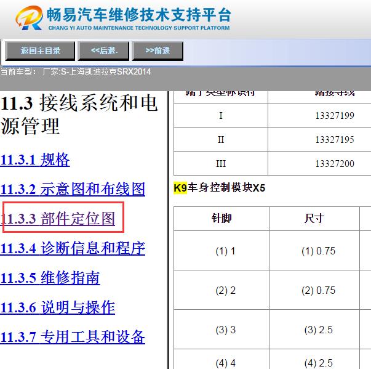371x369 pixels.
Task: Click the Chang Yi platform logo icon
Action: pos(30,18)
